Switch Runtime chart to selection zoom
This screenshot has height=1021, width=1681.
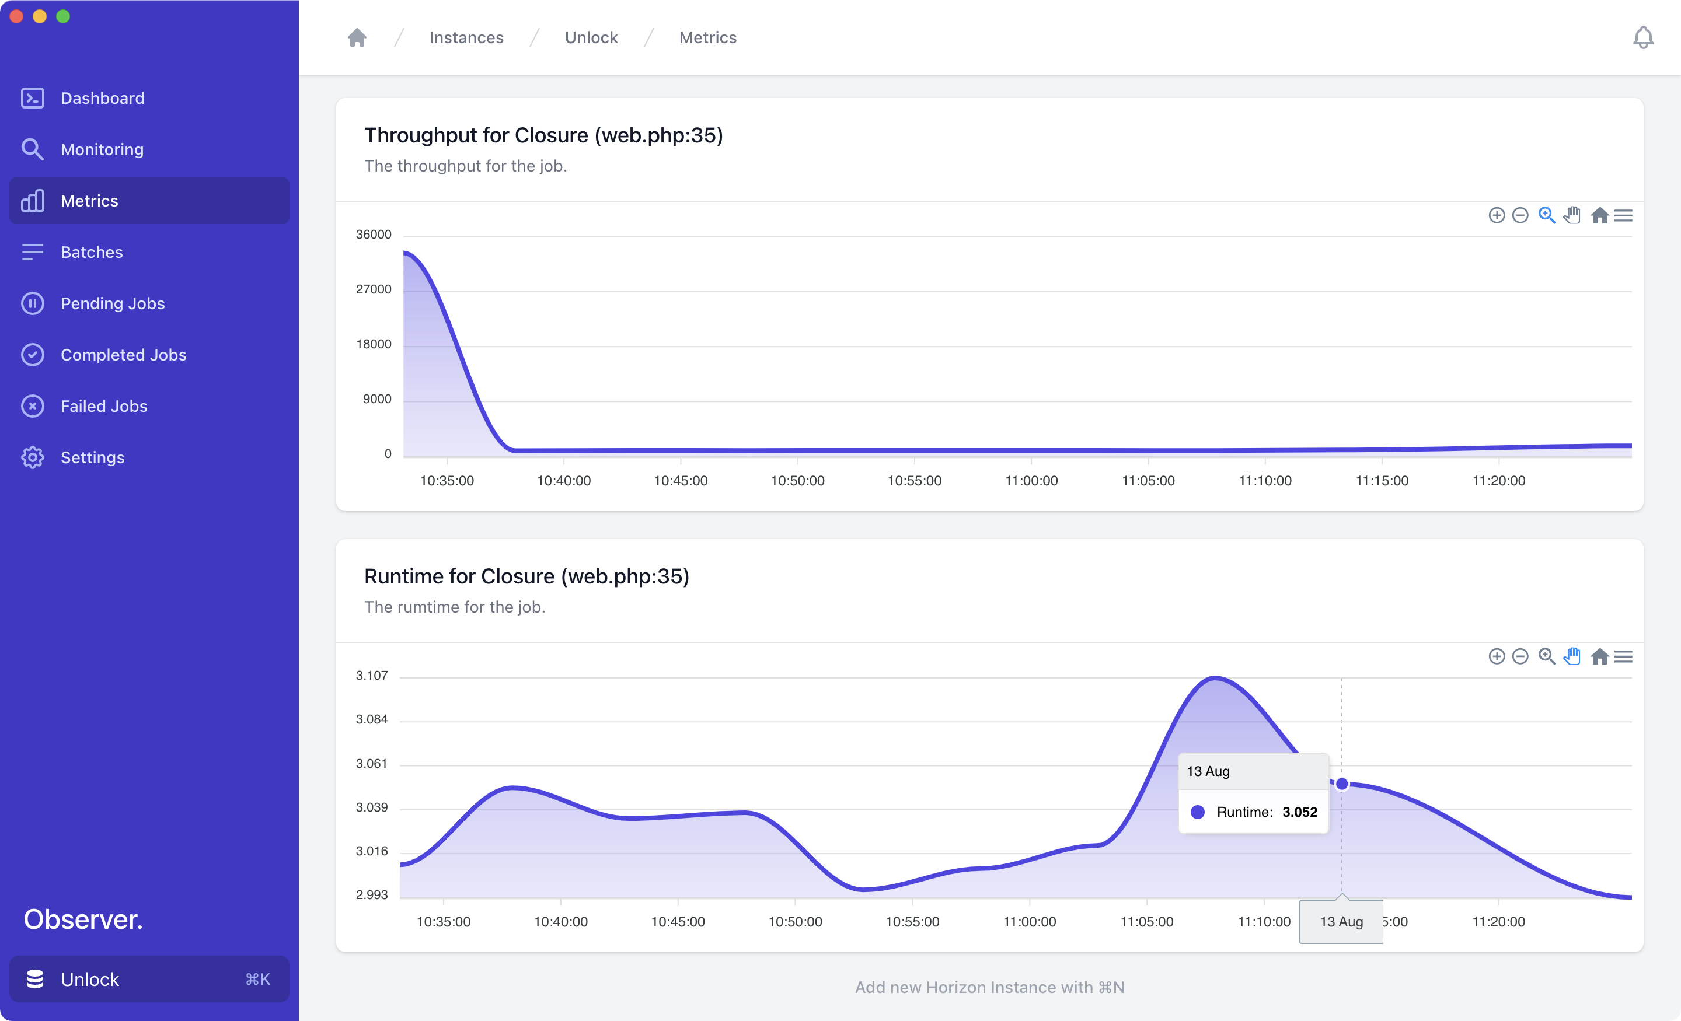tap(1547, 657)
